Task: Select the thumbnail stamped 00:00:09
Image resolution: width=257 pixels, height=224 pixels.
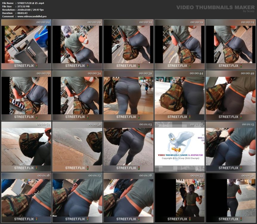Action: [77, 44]
